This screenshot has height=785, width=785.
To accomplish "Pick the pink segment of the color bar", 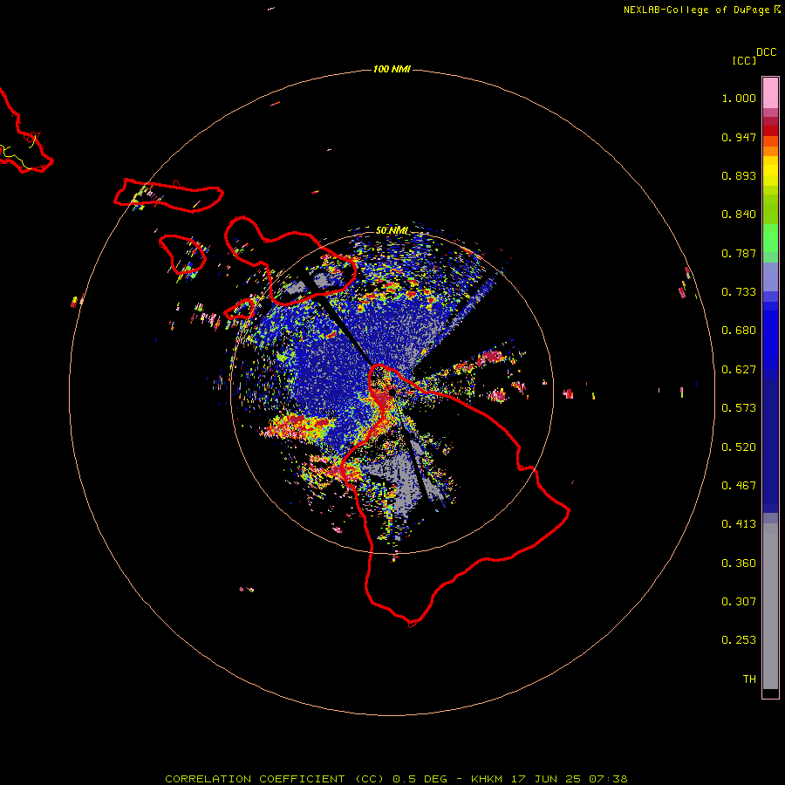I will click(770, 92).
